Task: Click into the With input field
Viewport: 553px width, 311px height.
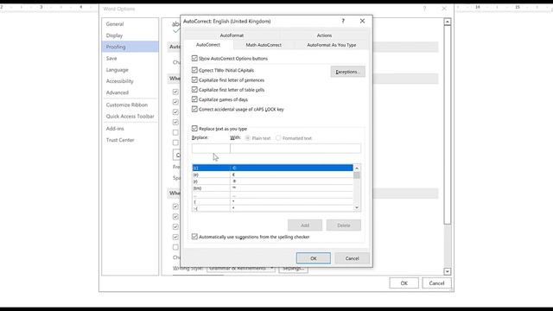Action: (x=296, y=149)
